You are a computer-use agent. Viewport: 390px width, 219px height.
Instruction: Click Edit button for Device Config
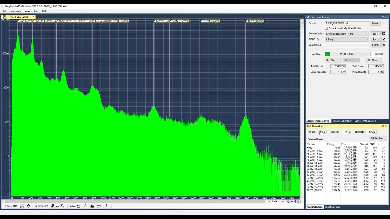click(375, 34)
